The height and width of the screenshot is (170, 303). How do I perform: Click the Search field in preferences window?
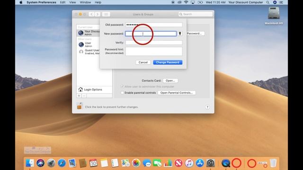pyautogui.click(x=196, y=14)
